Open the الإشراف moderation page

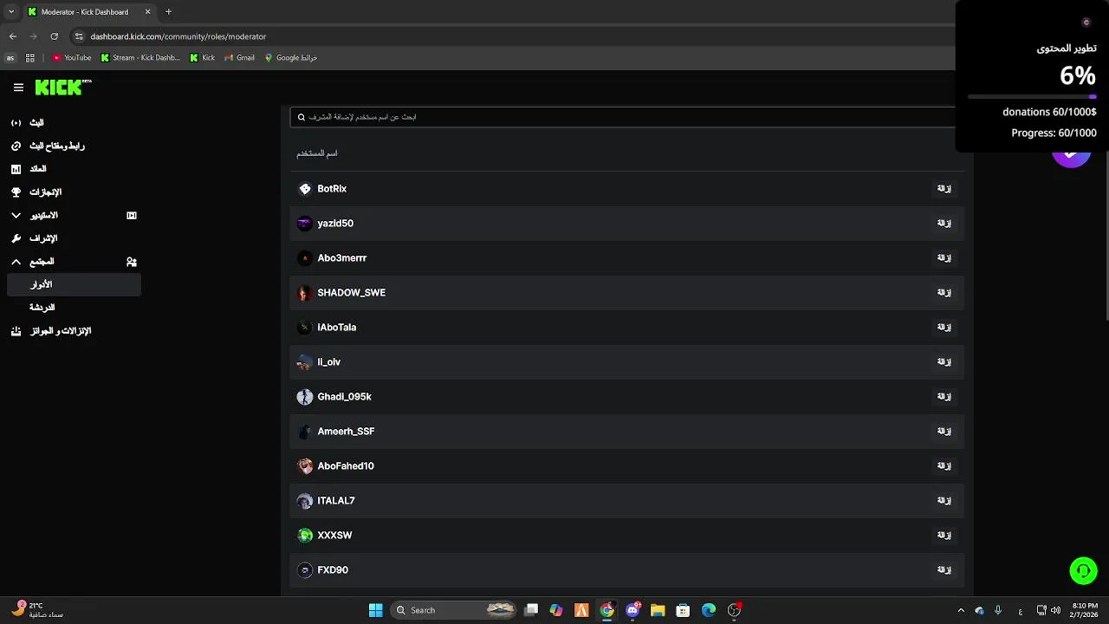(43, 238)
